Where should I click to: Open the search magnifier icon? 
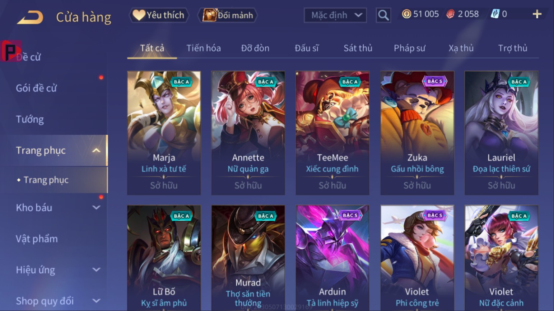pos(383,15)
